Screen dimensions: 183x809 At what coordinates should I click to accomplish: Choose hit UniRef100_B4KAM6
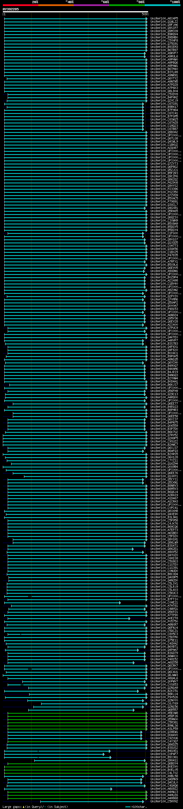pyautogui.click(x=164, y=369)
